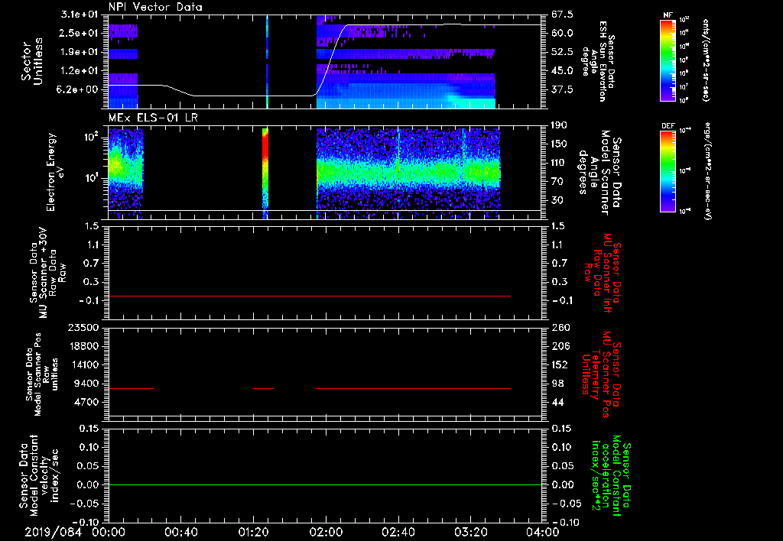The height and width of the screenshot is (541, 783).
Task: Click the "98" telemetry tick label
Action: coord(557,384)
